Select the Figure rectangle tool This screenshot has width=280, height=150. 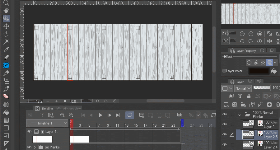click(6, 128)
